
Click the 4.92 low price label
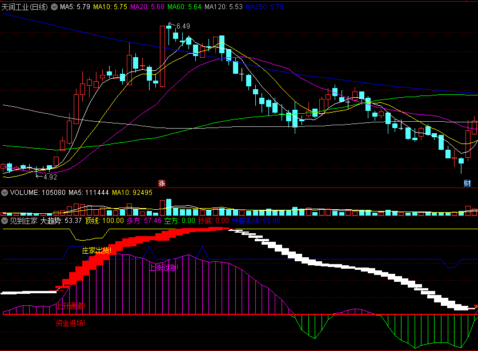[x=50, y=177]
